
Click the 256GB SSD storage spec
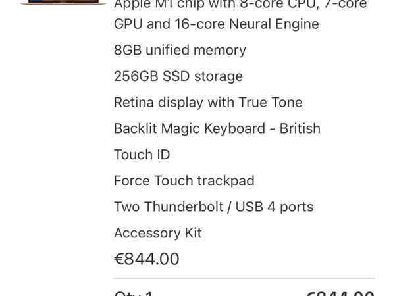[178, 76]
